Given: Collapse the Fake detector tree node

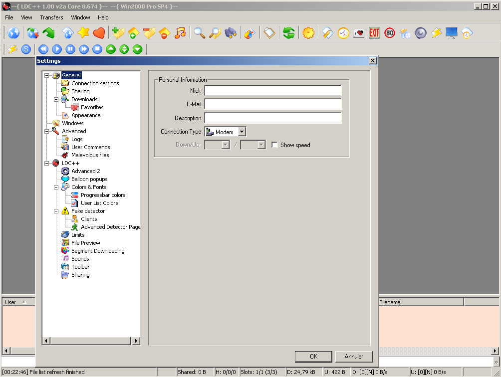Looking at the screenshot, I should pos(56,211).
